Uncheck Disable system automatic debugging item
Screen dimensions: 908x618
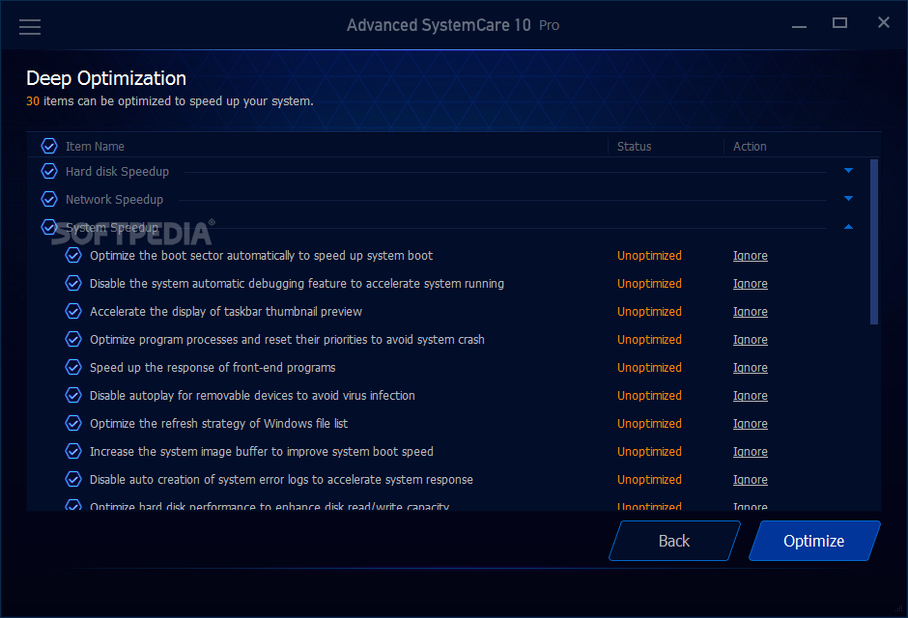coord(73,283)
